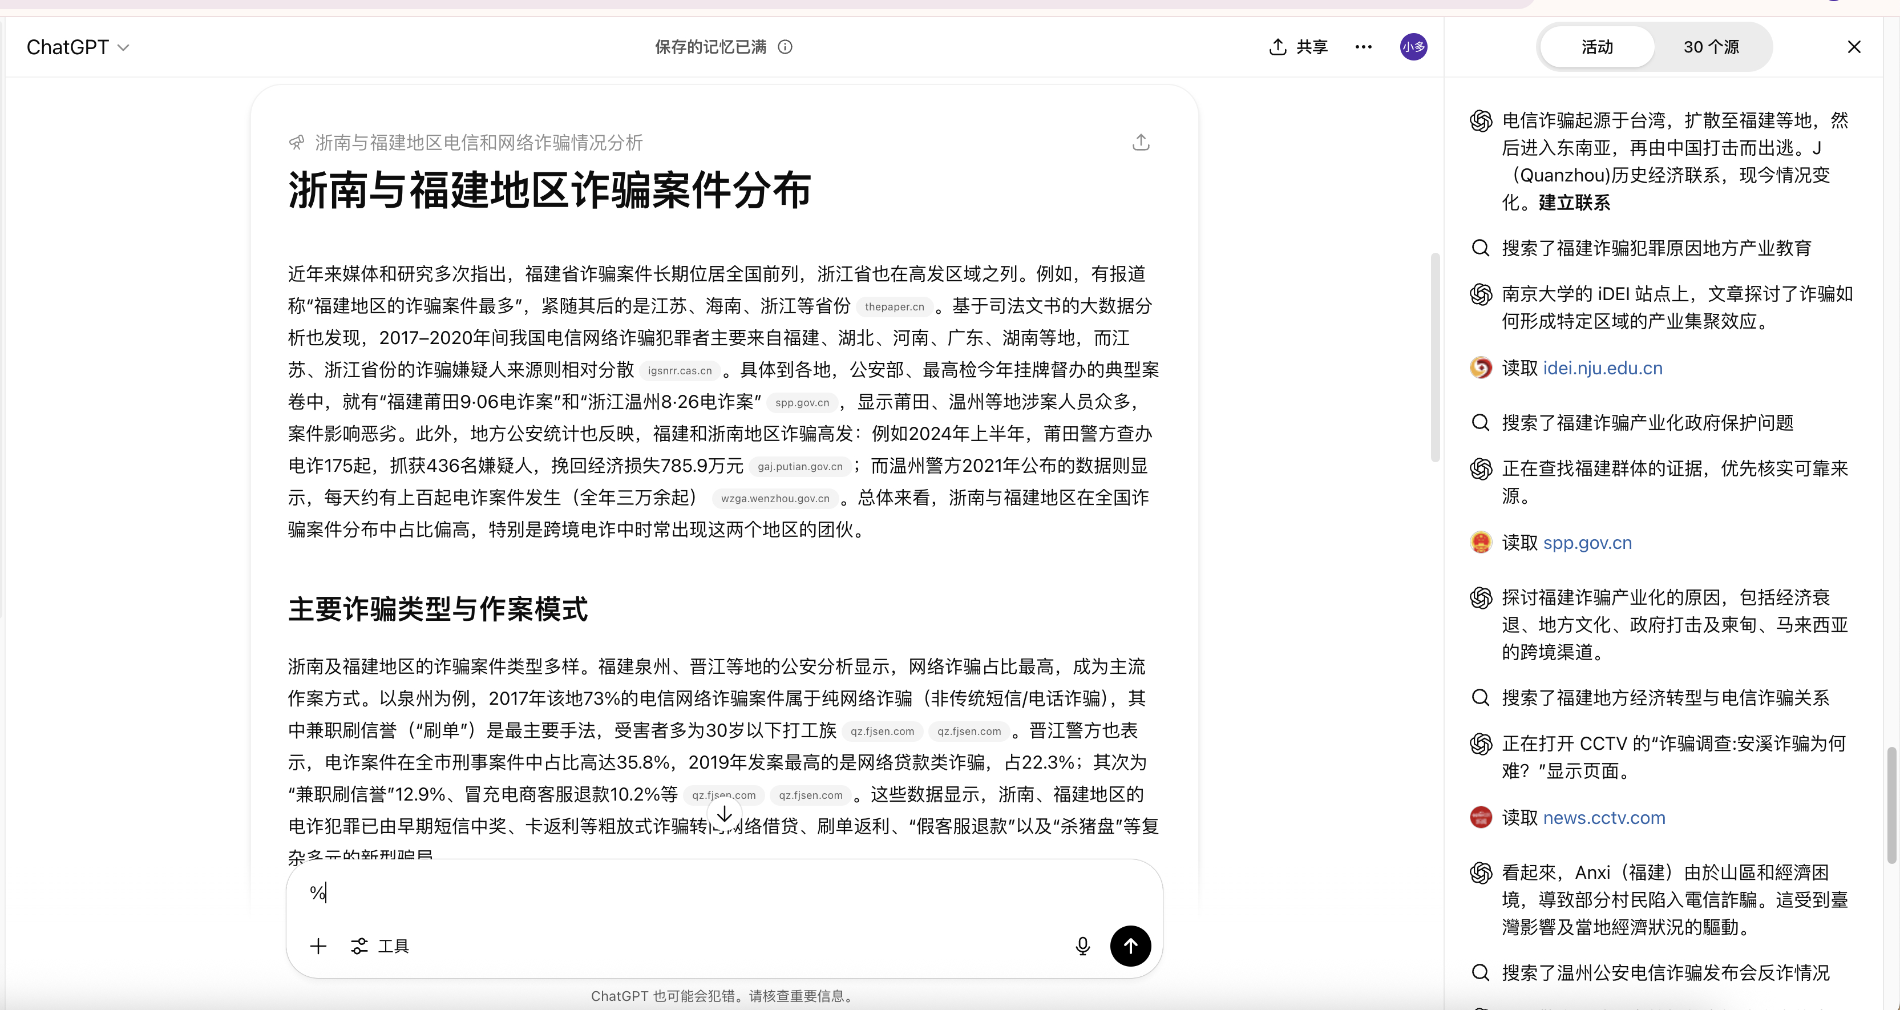The image size is (1900, 1010).
Task: Open the 工具 tools menu
Action: coord(380,946)
